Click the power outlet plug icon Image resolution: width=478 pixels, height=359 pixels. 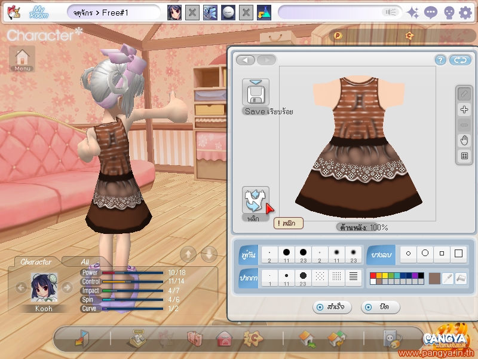point(393,338)
